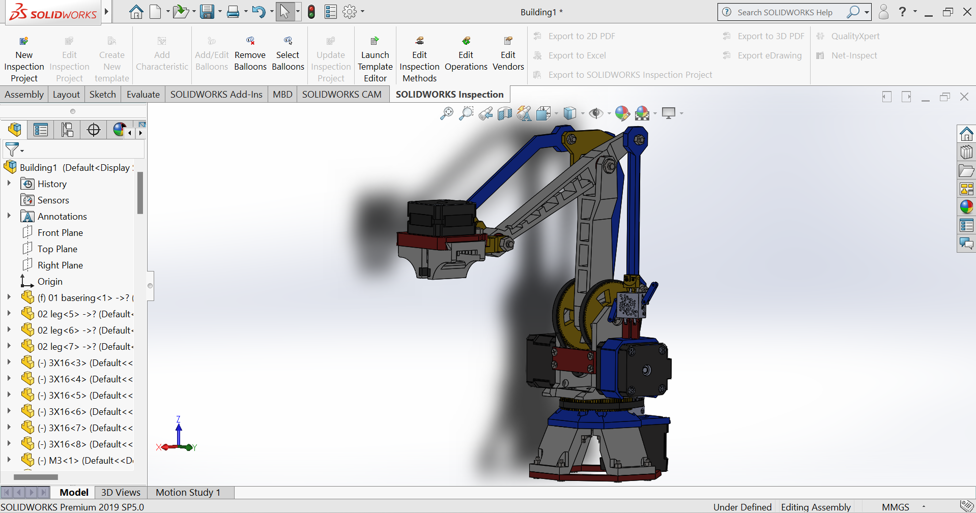Expand the 02 leg<5> component
The width and height of the screenshot is (976, 513).
coord(9,314)
